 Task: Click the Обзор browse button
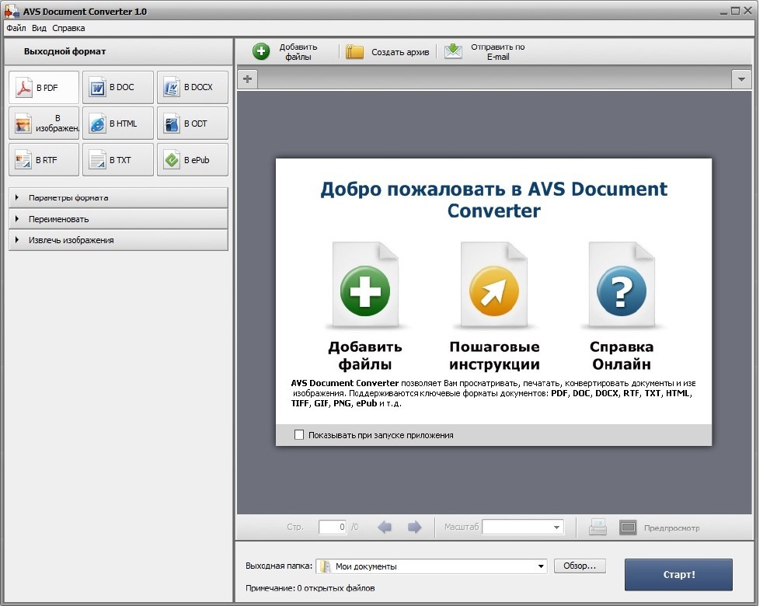pos(580,566)
